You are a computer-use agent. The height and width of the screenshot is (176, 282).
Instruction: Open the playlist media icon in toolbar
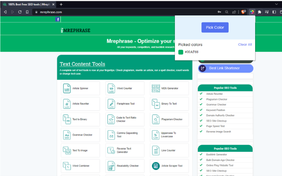(267, 12)
